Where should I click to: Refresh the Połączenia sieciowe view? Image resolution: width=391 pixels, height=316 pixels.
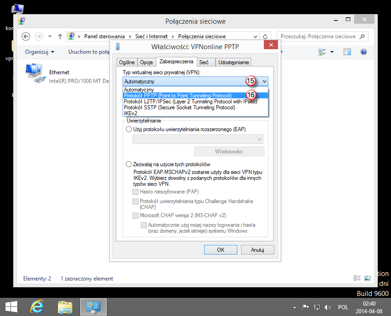265,36
